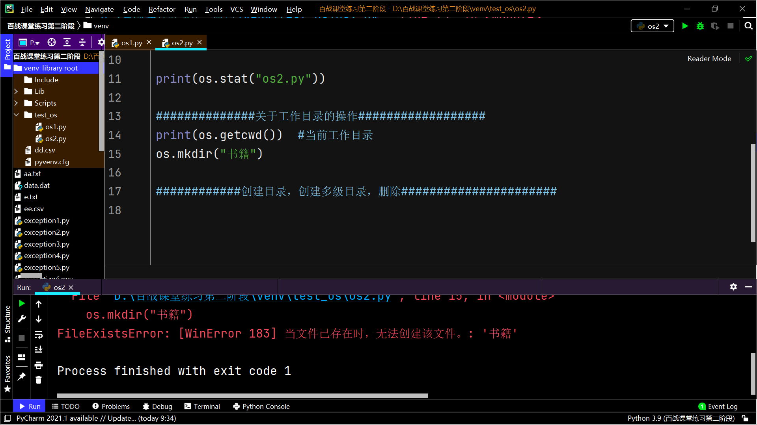The height and width of the screenshot is (425, 757).
Task: Select opened file locate target icon
Action: tap(52, 43)
